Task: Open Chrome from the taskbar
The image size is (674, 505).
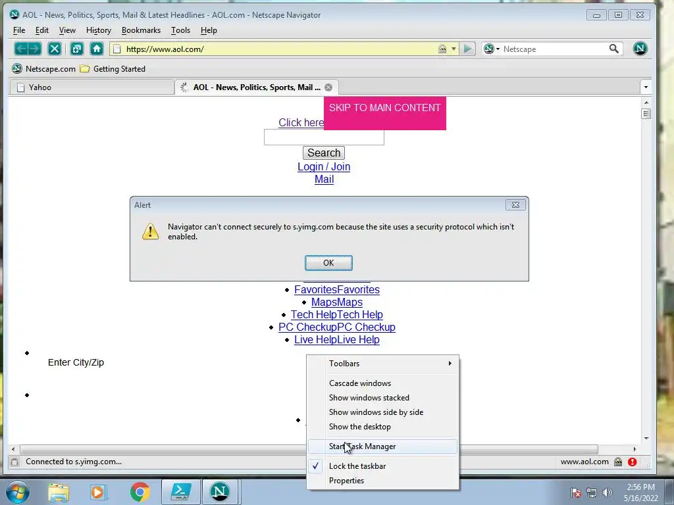Action: [140, 492]
